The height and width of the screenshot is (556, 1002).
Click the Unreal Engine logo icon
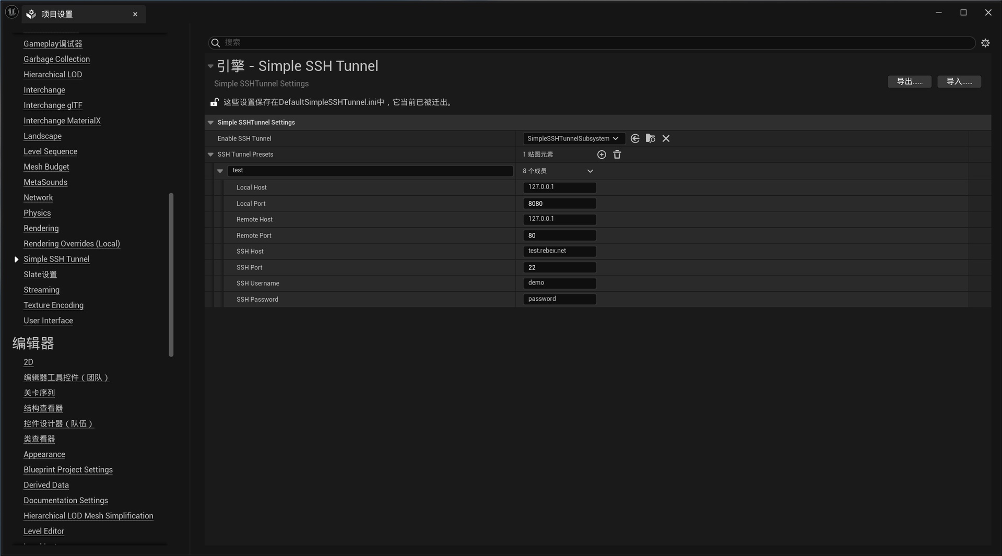tap(11, 12)
